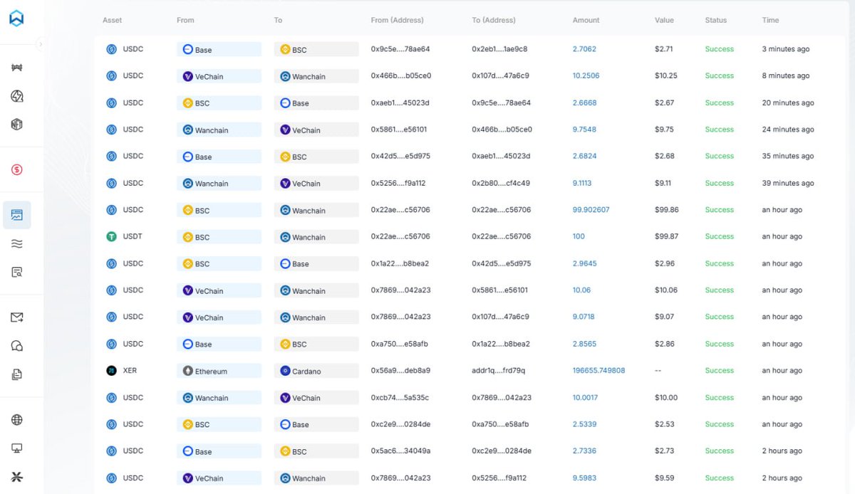Image resolution: width=855 pixels, height=494 pixels.
Task: Open the circular swap icon in sidebar
Action: tap(17, 96)
